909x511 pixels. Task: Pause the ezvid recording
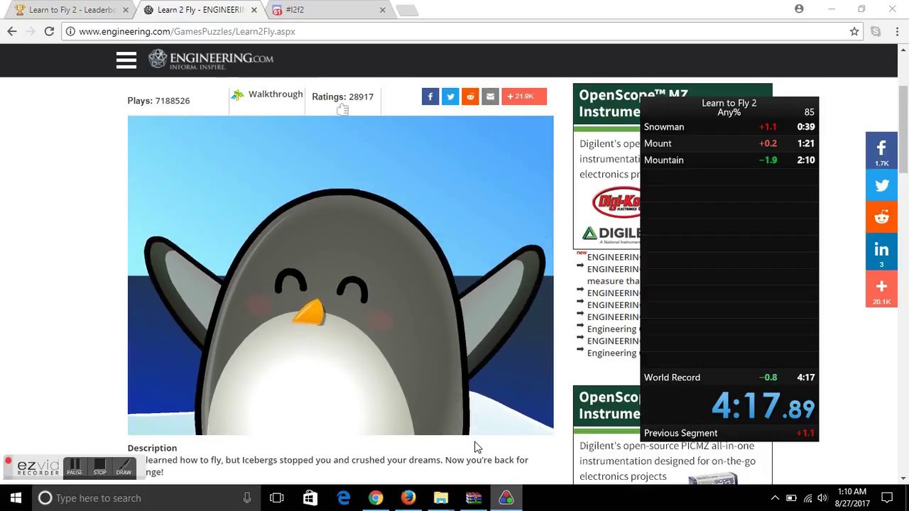[x=75, y=467]
